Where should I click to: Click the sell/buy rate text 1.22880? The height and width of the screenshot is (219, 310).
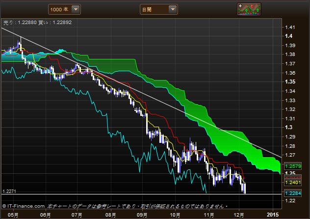coord(27,23)
